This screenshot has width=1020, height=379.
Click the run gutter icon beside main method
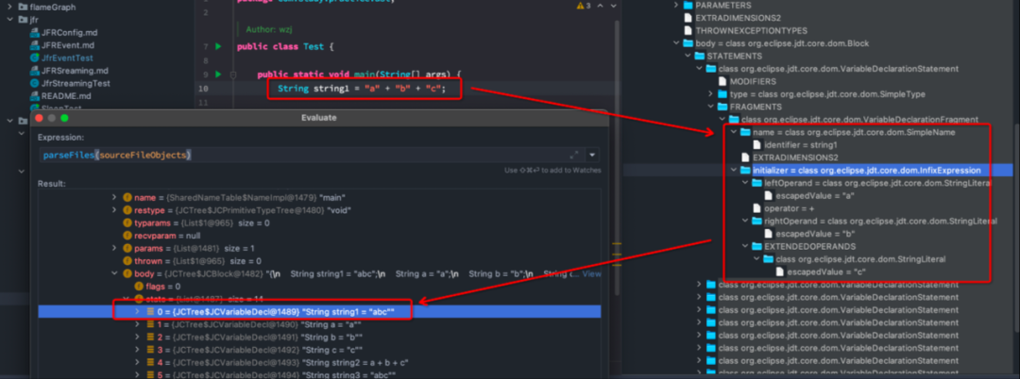pos(218,74)
